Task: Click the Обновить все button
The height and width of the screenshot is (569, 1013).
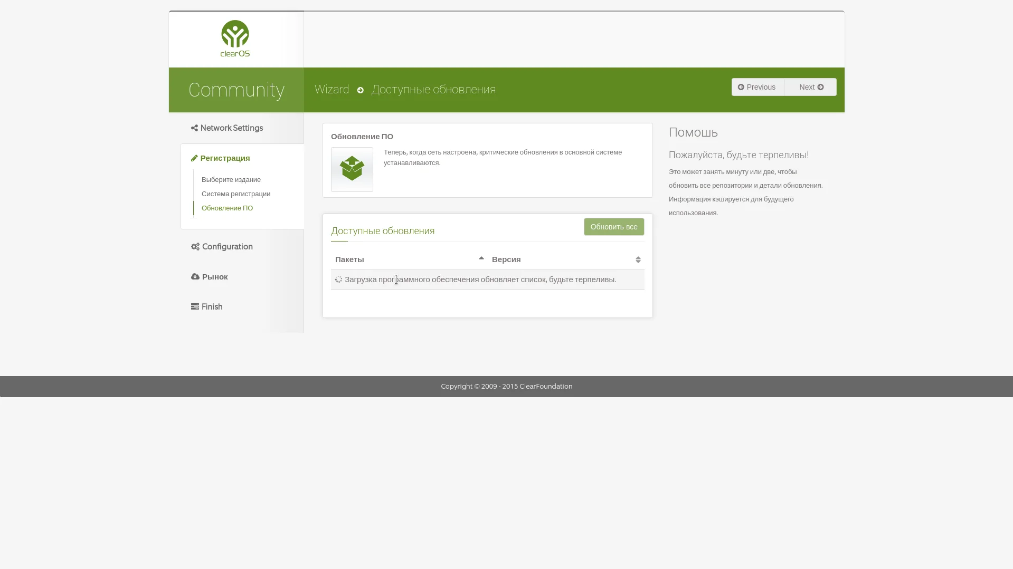Action: (614, 227)
